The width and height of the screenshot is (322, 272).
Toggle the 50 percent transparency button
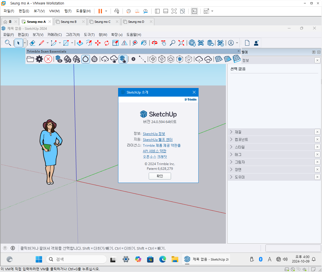[x=68, y=59]
